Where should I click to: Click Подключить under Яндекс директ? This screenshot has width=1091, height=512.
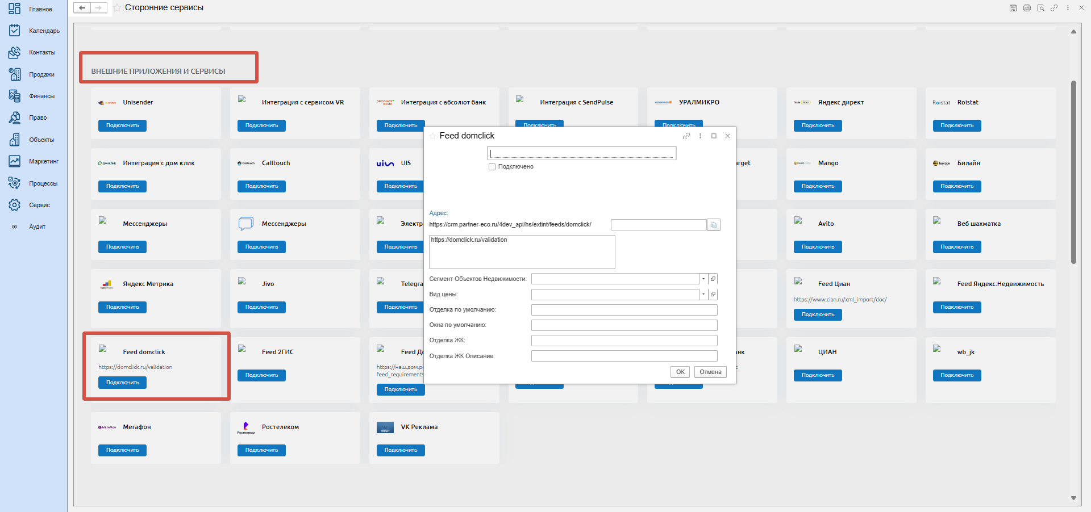818,125
